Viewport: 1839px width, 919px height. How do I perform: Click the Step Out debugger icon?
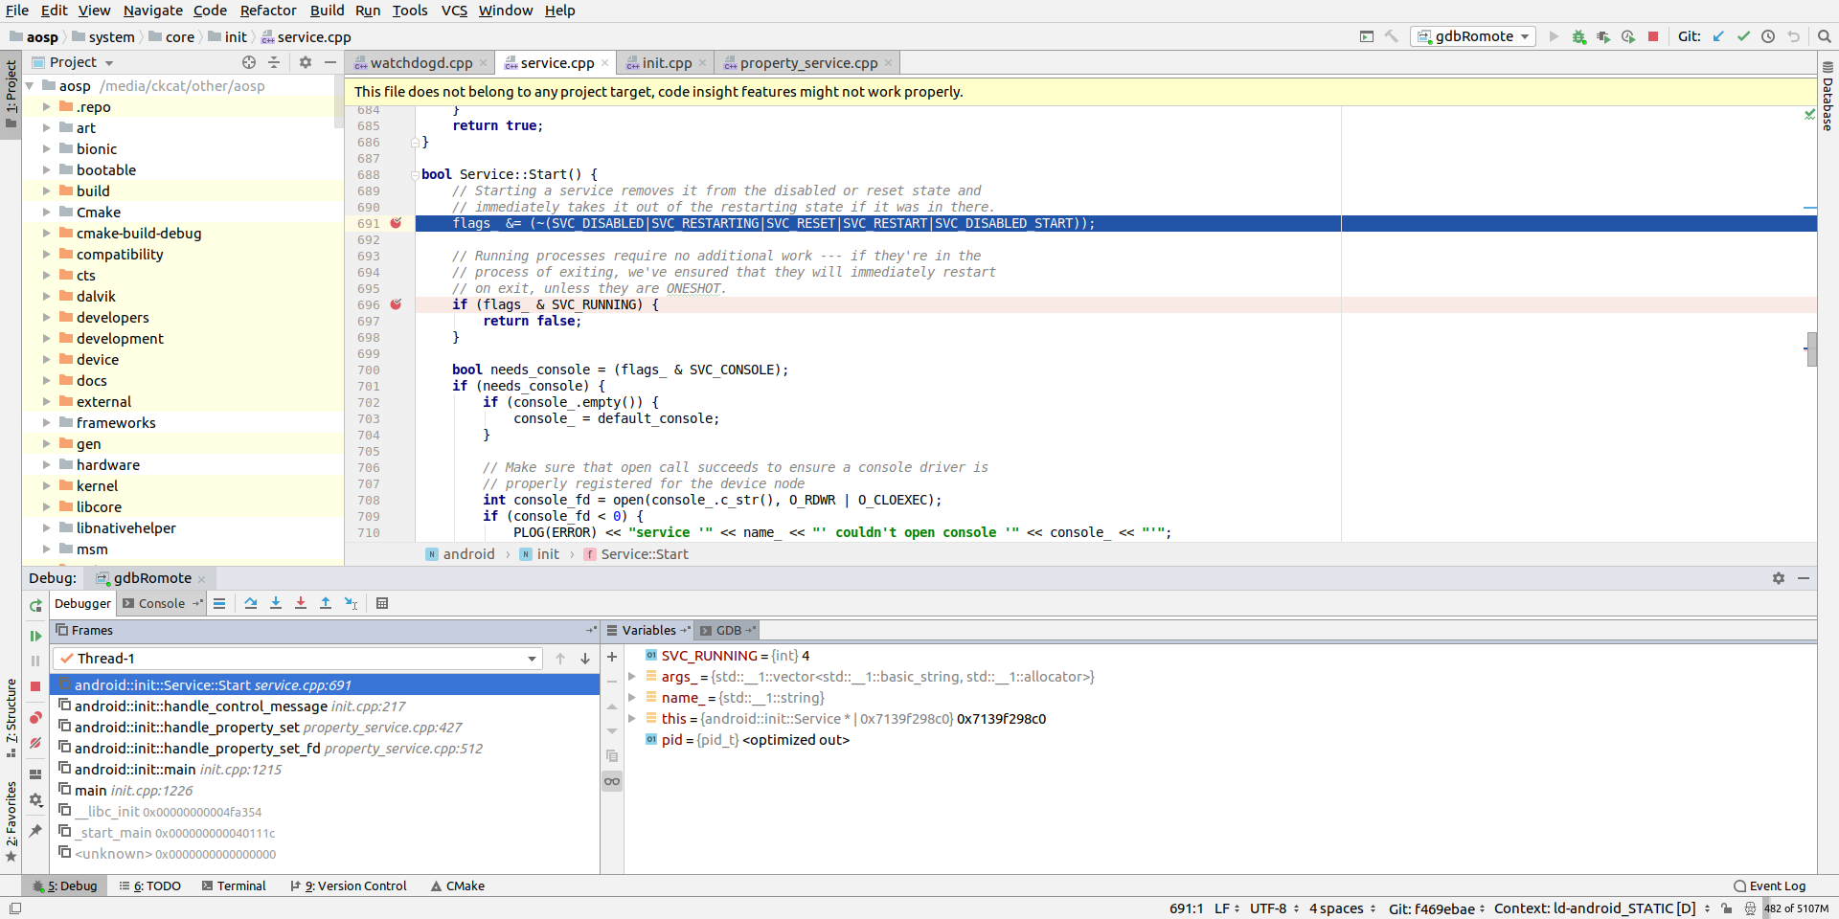(x=326, y=603)
